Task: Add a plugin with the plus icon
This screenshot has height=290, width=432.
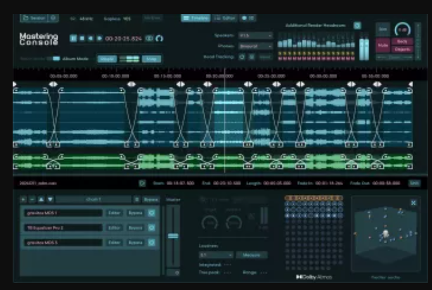Action: (23, 199)
